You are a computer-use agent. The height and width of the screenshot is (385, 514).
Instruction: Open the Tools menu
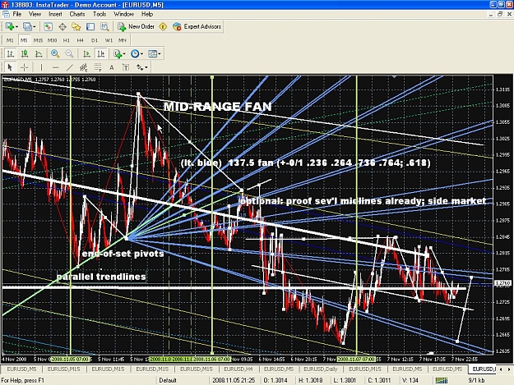click(100, 14)
